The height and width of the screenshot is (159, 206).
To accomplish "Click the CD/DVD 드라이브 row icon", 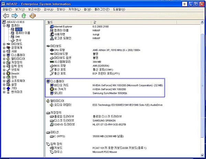I will 52,124.
